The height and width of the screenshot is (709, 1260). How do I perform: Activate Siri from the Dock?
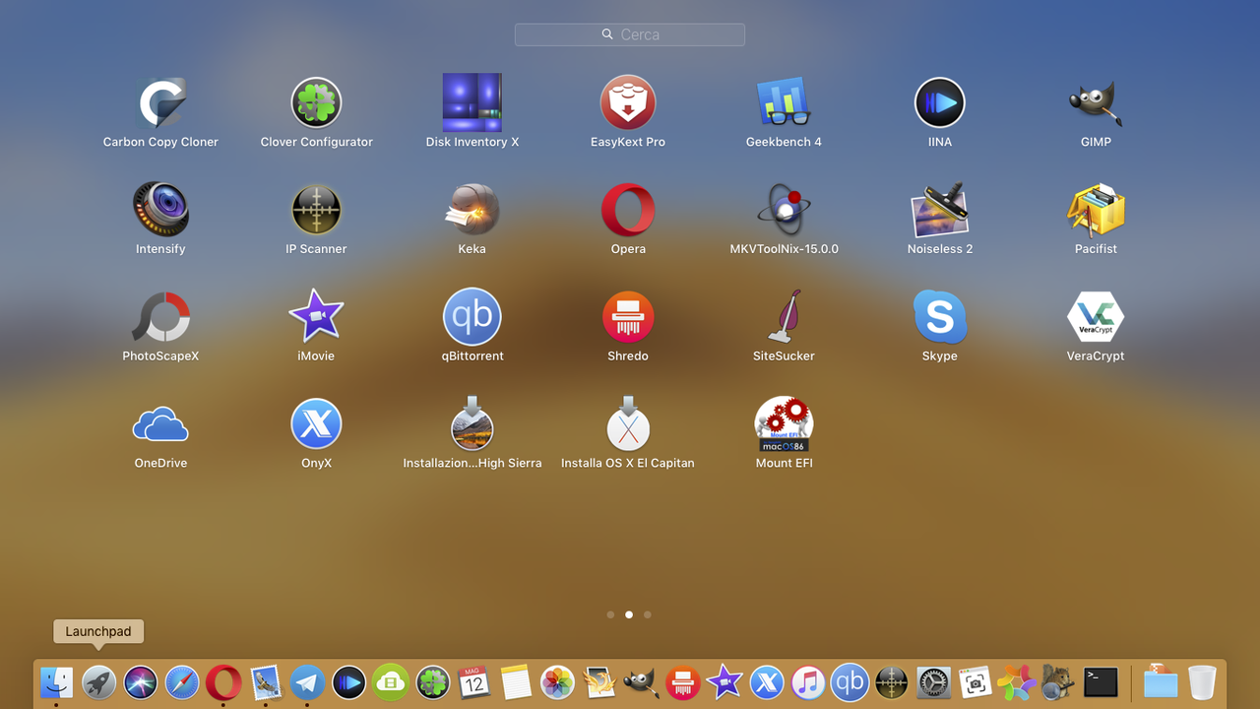(141, 681)
